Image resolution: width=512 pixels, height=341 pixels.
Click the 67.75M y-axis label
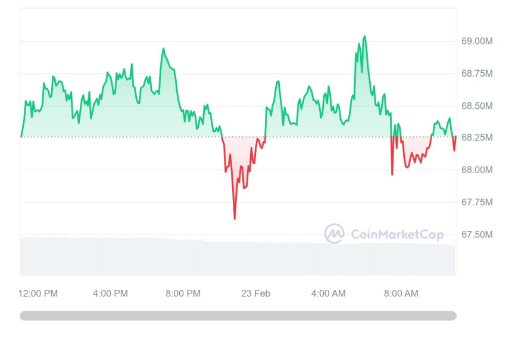[x=477, y=202]
